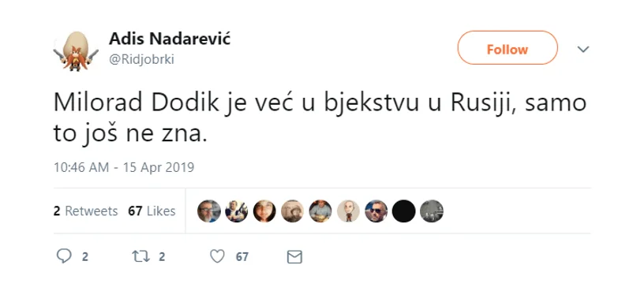Expand the tweet options chevron menu

point(583,49)
